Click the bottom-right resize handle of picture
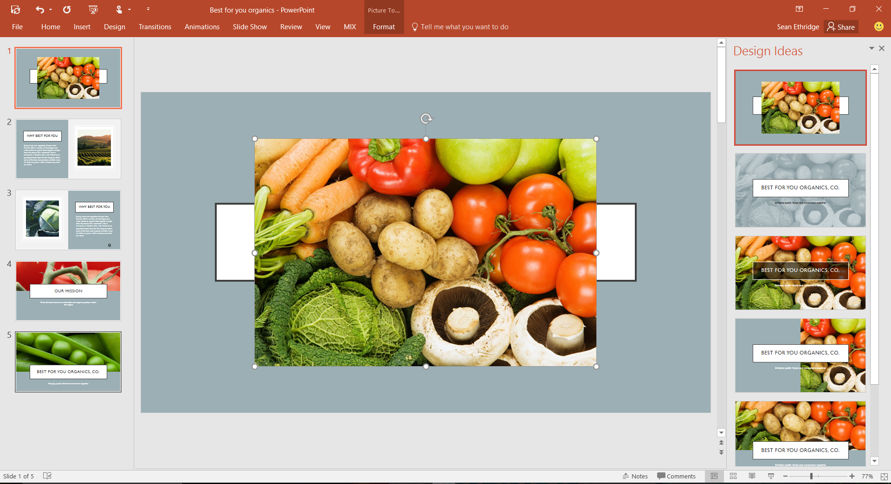Viewport: 891px width, 484px height. pos(596,367)
